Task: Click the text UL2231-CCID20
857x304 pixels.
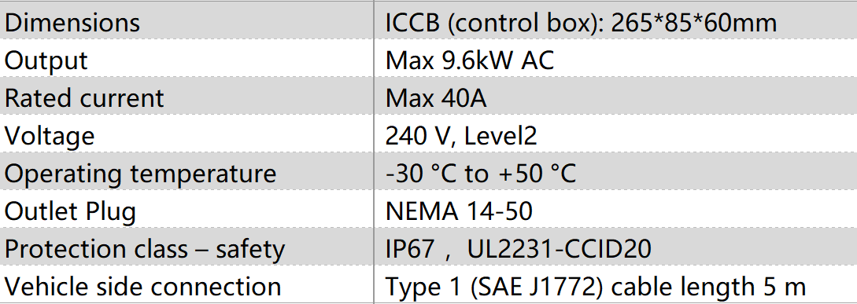Action: (x=559, y=248)
